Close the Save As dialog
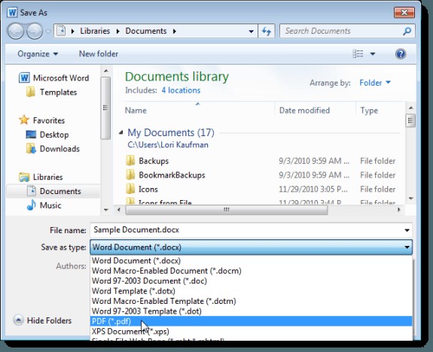The image size is (433, 352). point(404,13)
